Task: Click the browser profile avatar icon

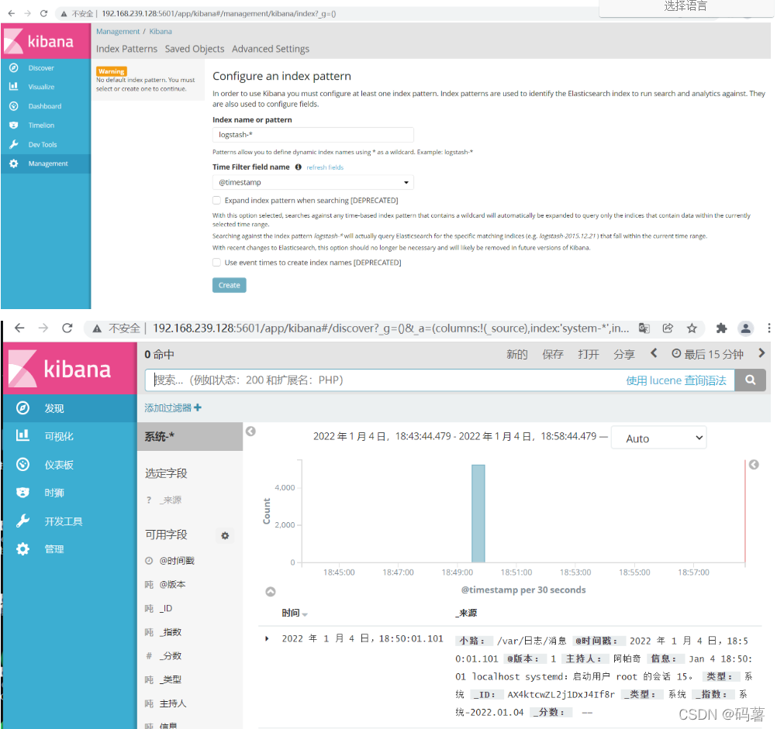Action: (745, 328)
